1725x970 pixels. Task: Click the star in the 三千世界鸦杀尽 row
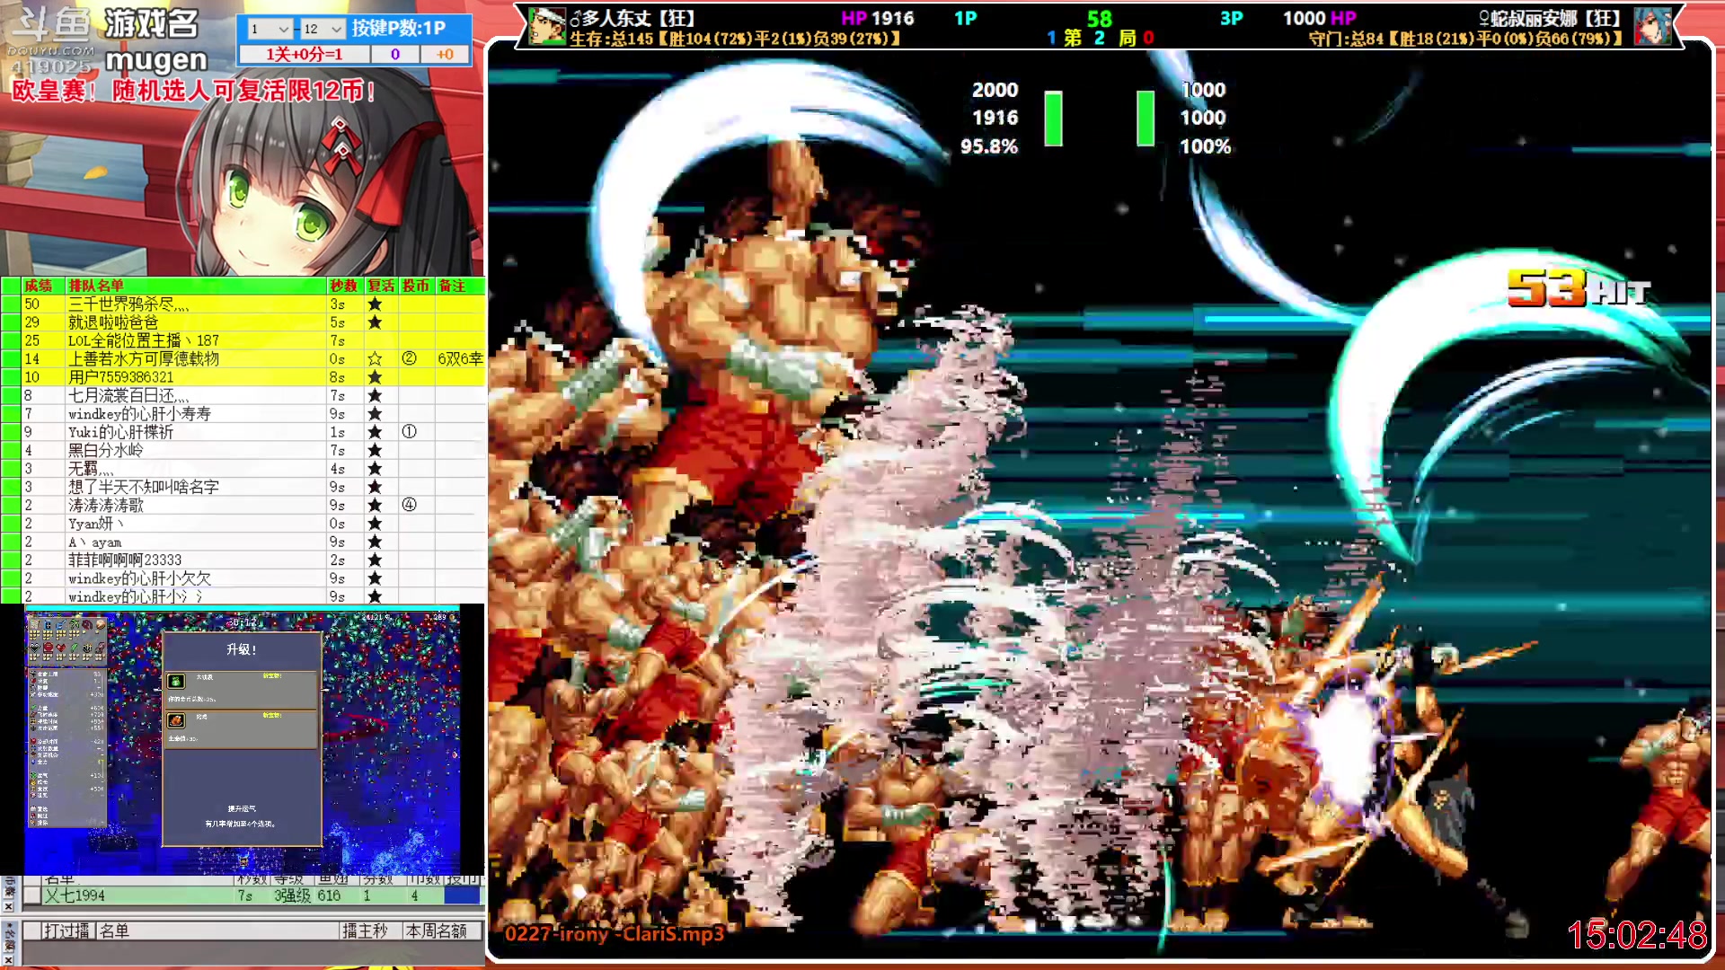pos(375,304)
